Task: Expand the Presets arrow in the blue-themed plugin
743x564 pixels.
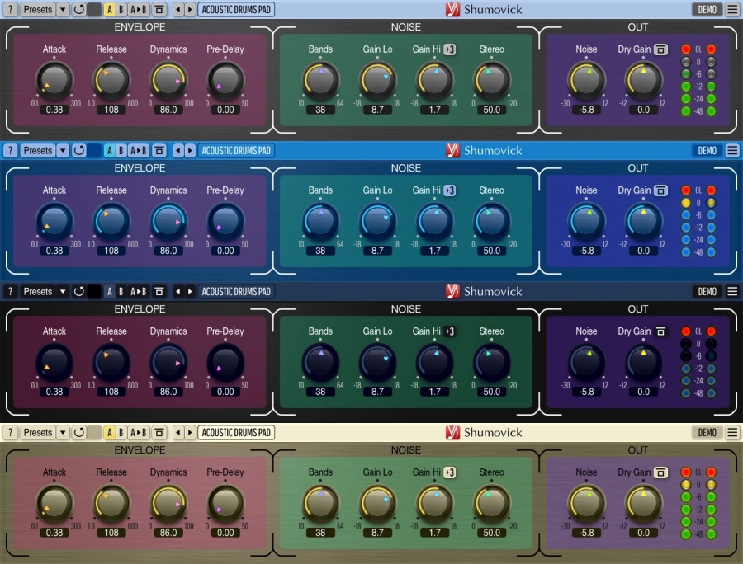Action: (63, 150)
